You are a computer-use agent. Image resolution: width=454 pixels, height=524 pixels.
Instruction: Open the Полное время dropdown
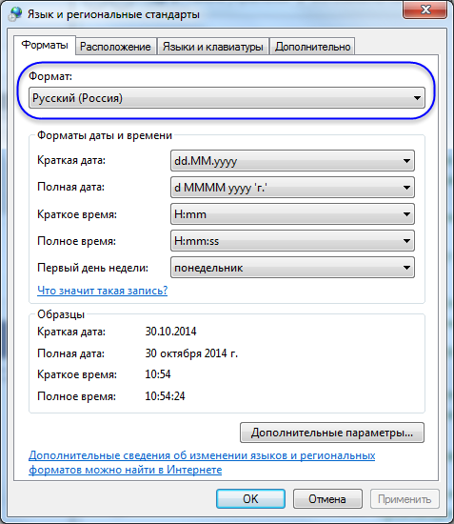[x=292, y=241]
